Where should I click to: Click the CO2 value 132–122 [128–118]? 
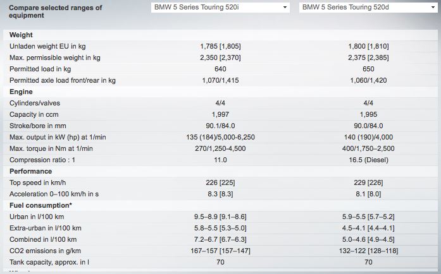pyautogui.click(x=368, y=251)
